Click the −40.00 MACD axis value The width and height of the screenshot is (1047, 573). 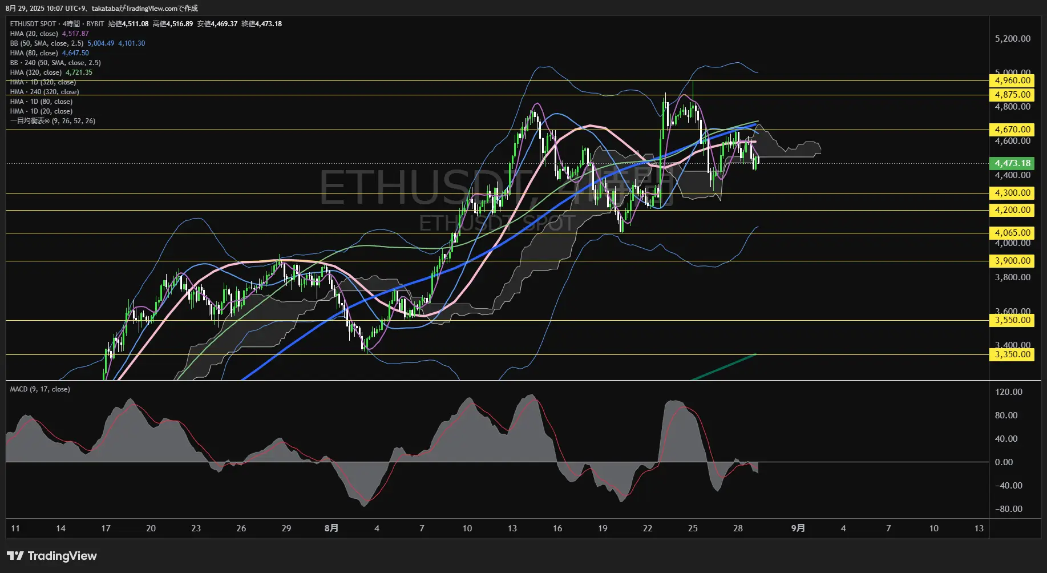pyautogui.click(x=1008, y=486)
